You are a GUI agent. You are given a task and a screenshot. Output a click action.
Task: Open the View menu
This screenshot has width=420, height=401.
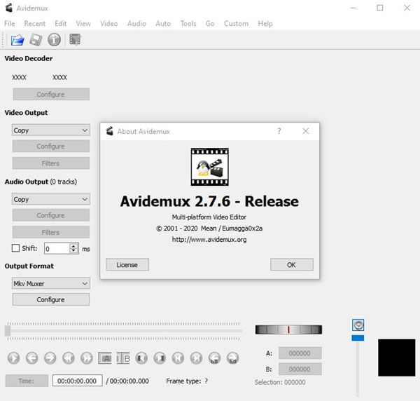click(x=83, y=24)
